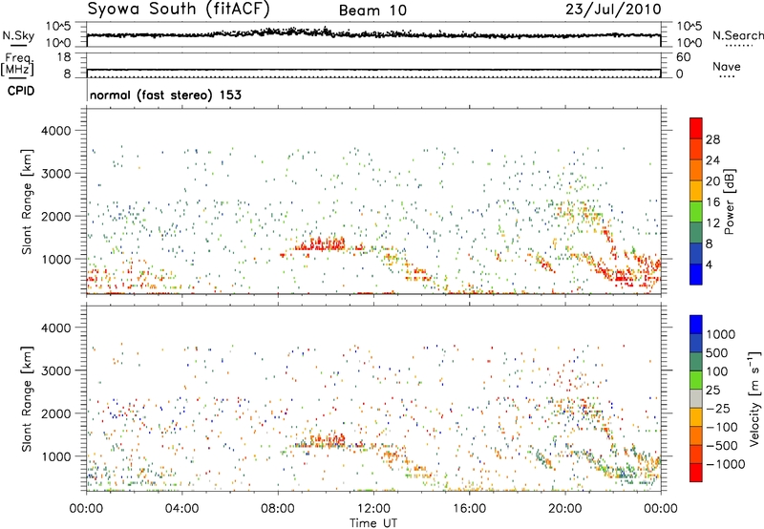
Task: Click the '04:00' time tick label
Action: point(182,509)
